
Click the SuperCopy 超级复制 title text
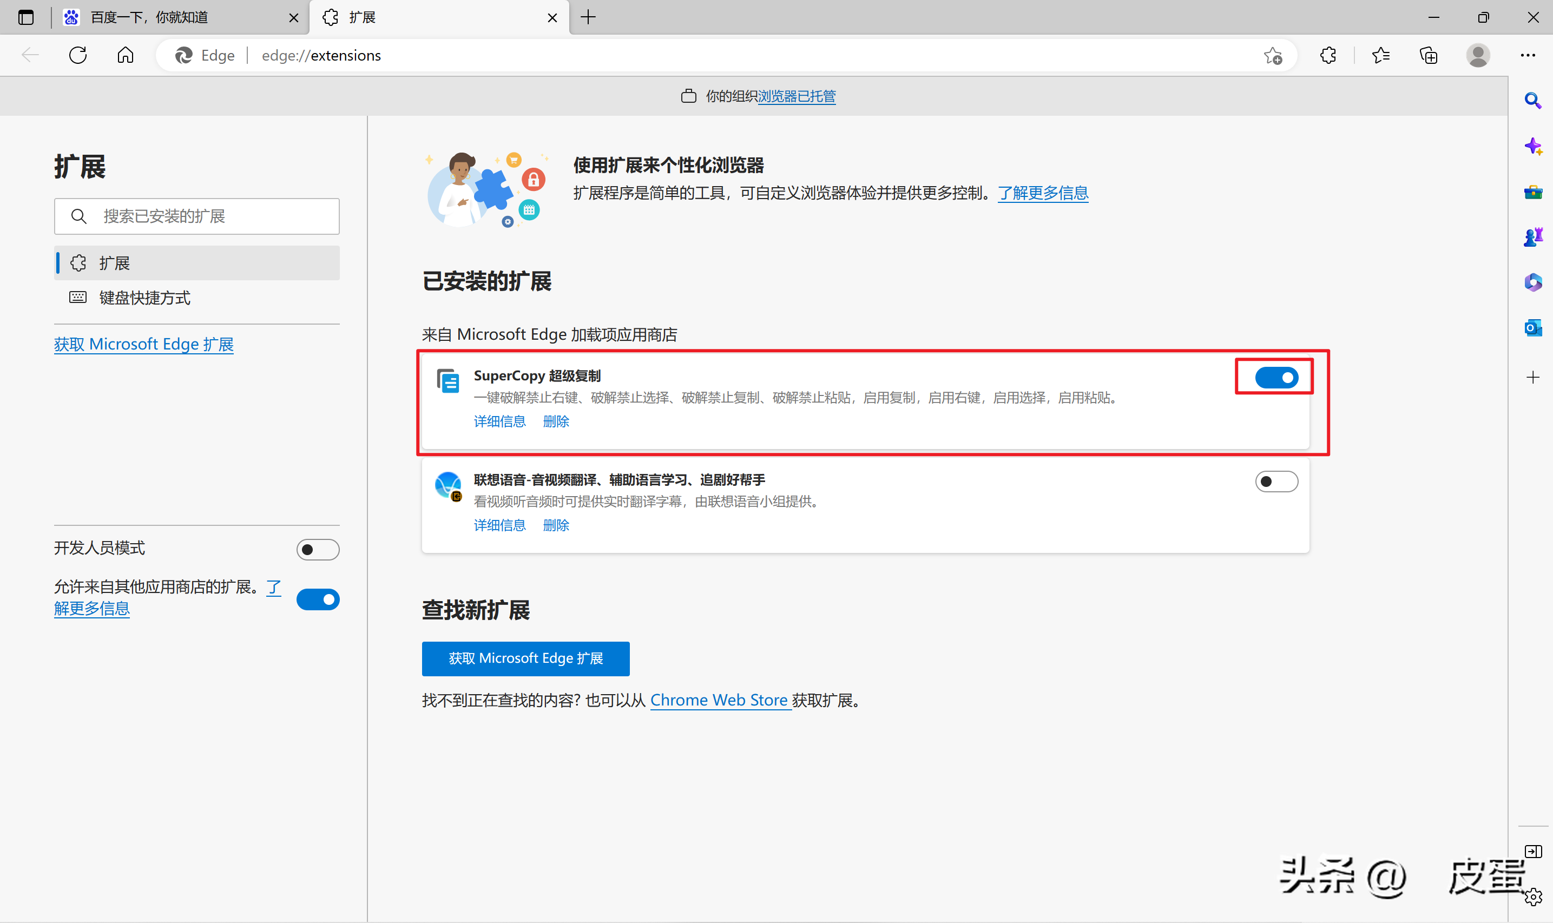(x=537, y=375)
